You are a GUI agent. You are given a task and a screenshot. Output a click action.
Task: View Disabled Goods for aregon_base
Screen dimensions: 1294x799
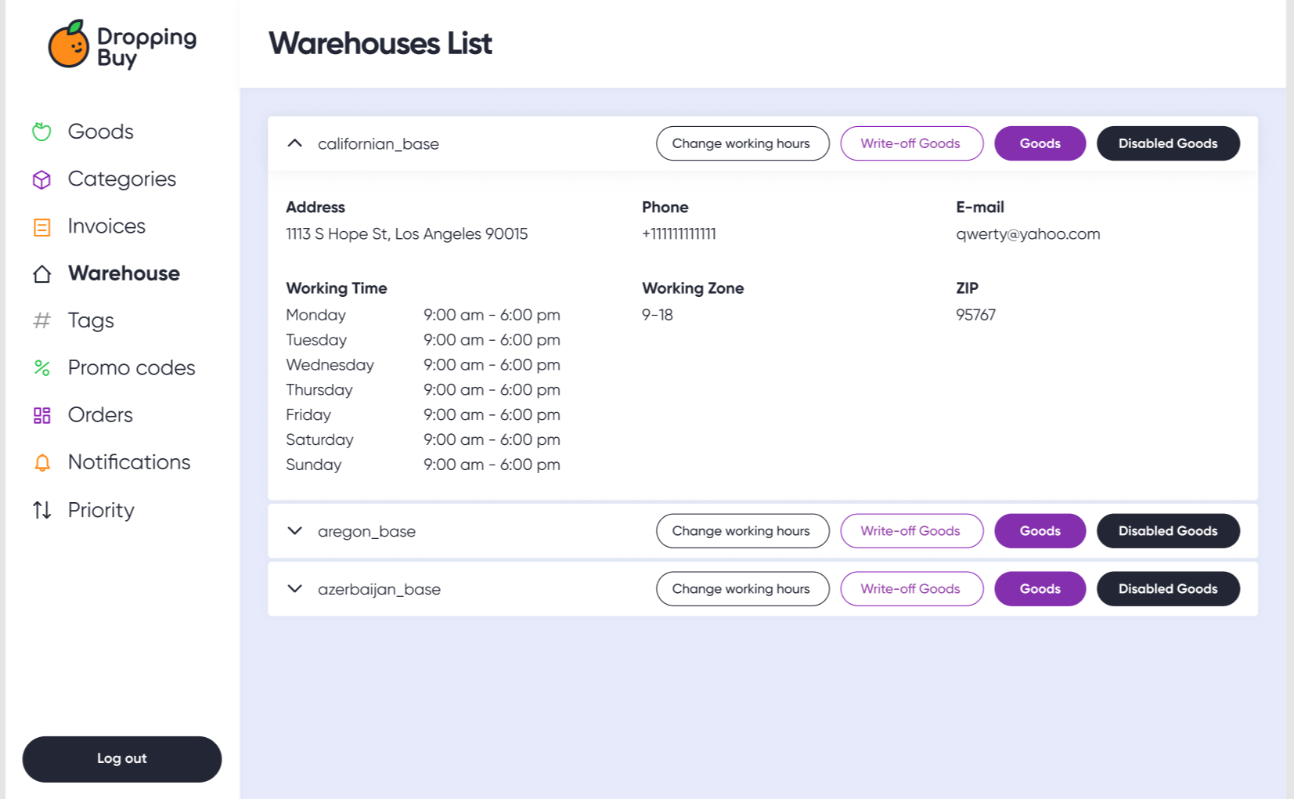[x=1168, y=531]
